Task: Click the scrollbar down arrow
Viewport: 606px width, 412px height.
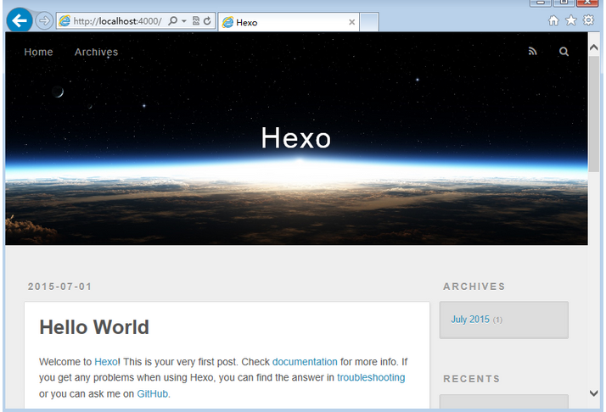Action: (x=594, y=393)
